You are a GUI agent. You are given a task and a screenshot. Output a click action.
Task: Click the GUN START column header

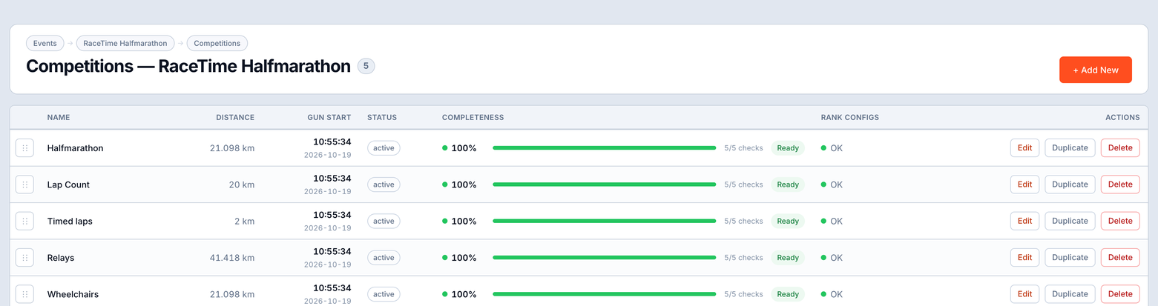(x=329, y=117)
